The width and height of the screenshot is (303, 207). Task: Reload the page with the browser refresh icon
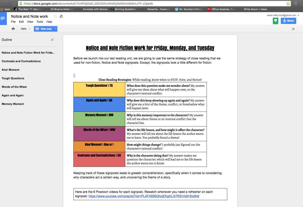14,4
